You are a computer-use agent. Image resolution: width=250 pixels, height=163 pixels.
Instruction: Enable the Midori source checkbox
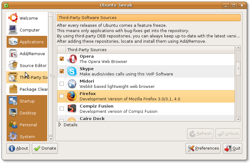[62, 84]
